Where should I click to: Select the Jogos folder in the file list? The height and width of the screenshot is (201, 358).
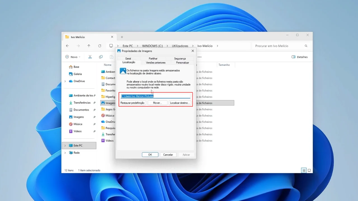pos(108,109)
